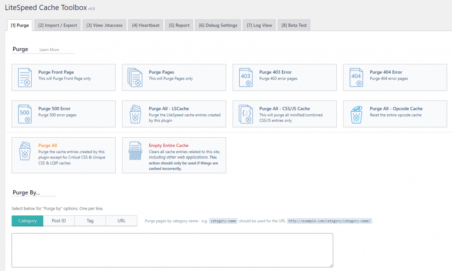Click the text area's corner grip
Viewport: 452px width, 271px height.
331,265
